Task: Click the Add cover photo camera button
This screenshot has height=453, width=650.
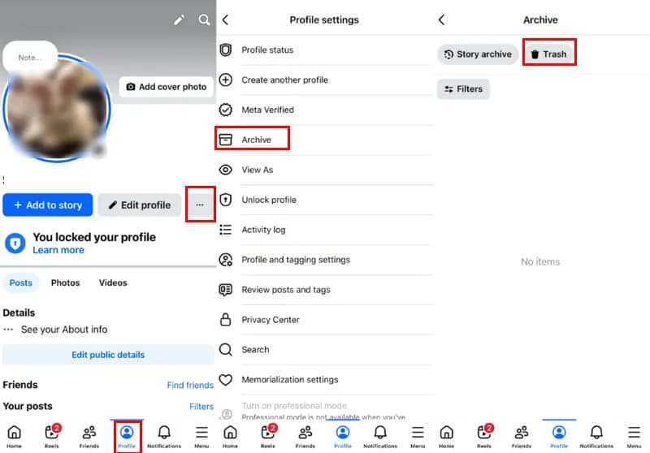Action: [x=167, y=87]
